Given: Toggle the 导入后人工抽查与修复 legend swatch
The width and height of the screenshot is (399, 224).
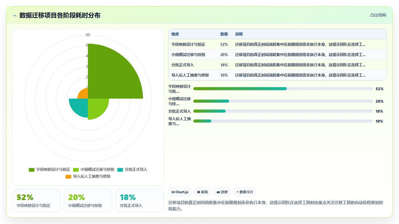Looking at the screenshot, I should [x=68, y=177].
